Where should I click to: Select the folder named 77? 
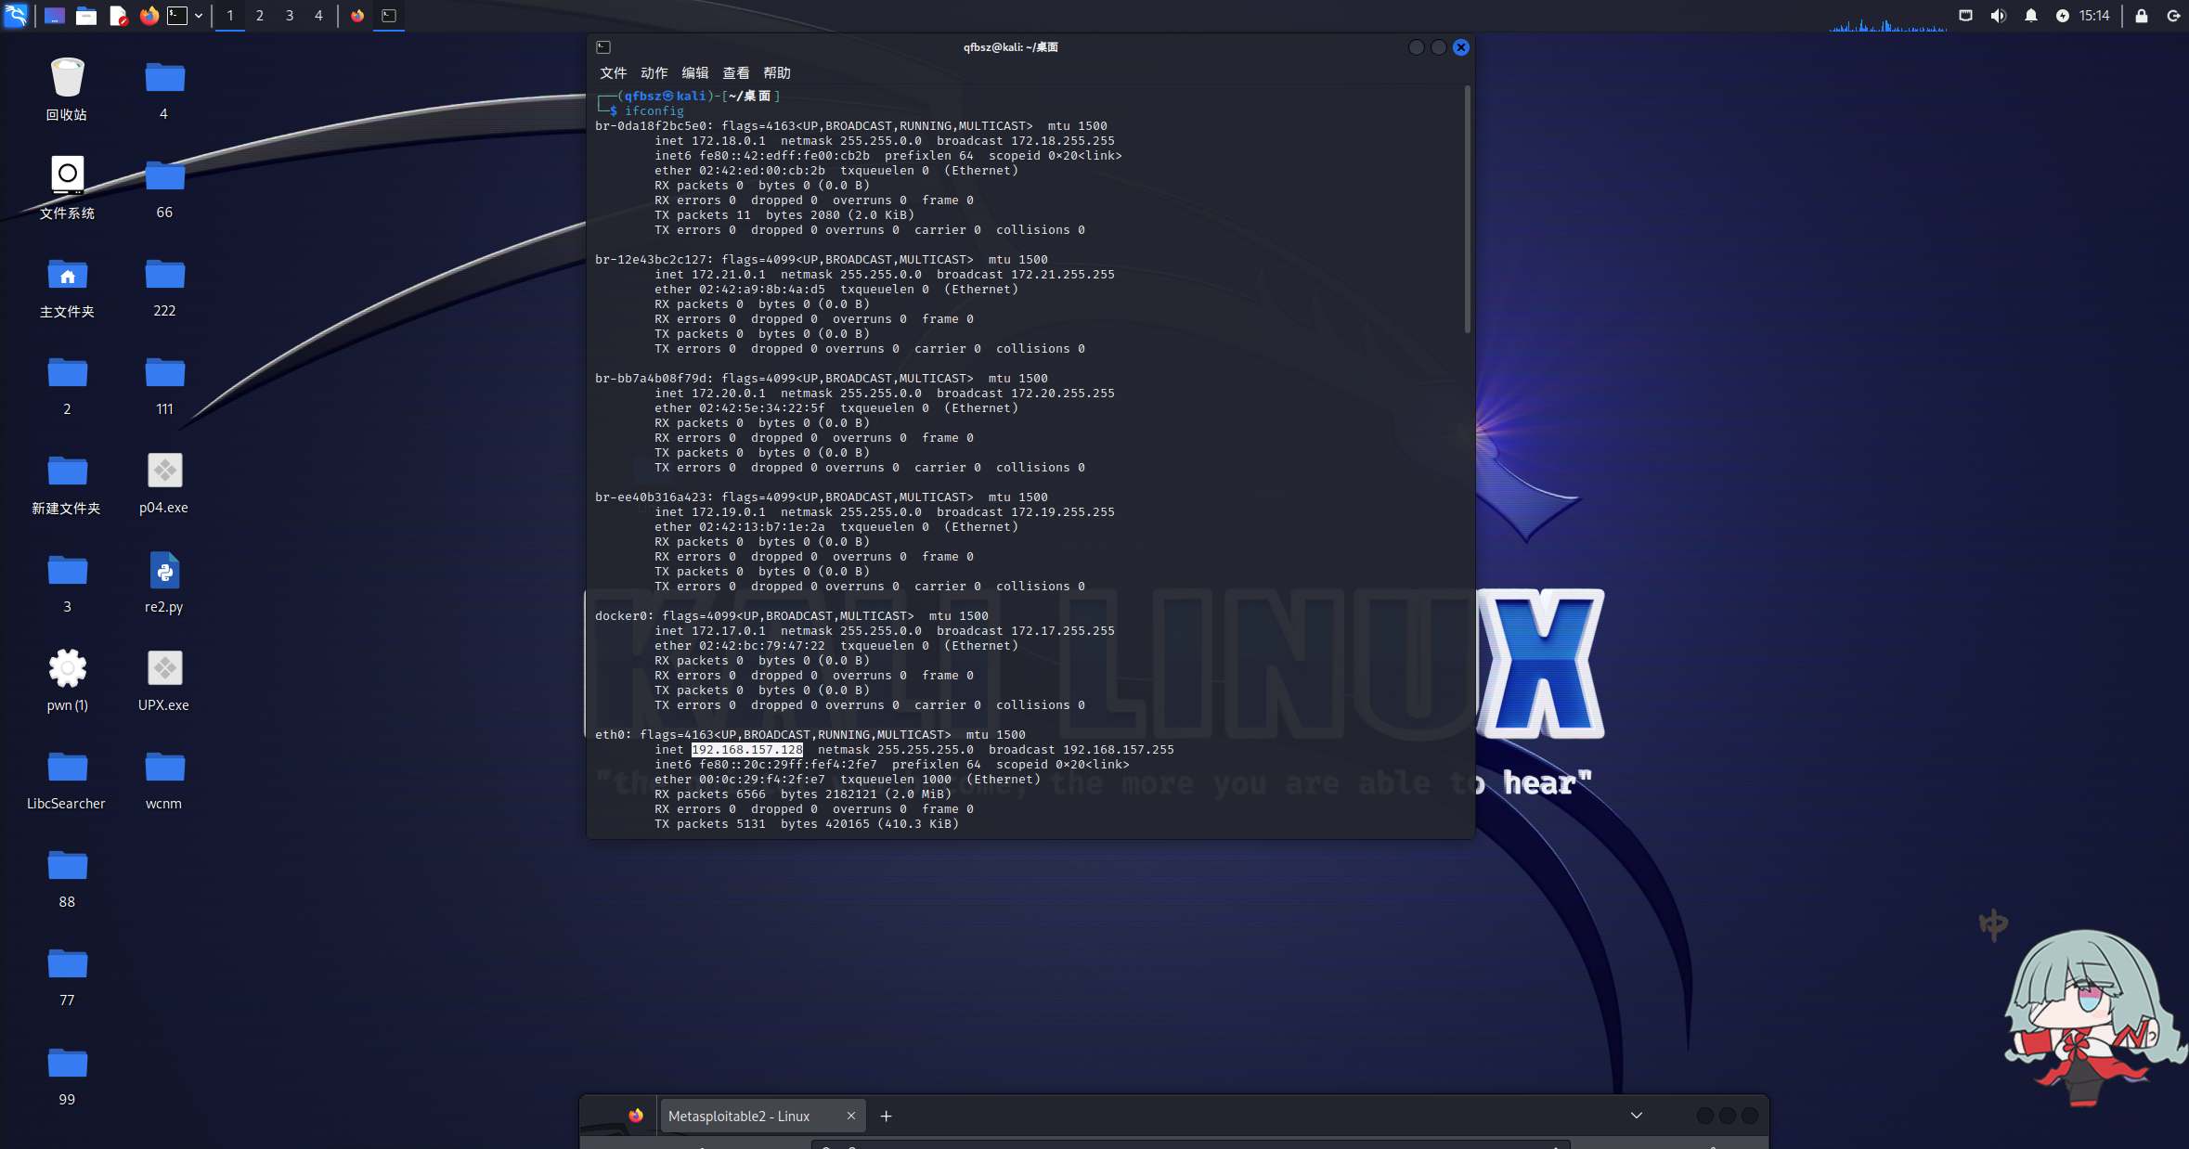67,976
